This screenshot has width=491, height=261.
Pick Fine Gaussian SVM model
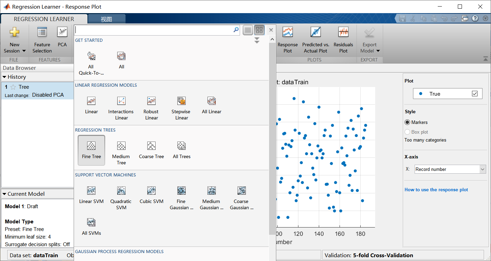click(x=181, y=198)
